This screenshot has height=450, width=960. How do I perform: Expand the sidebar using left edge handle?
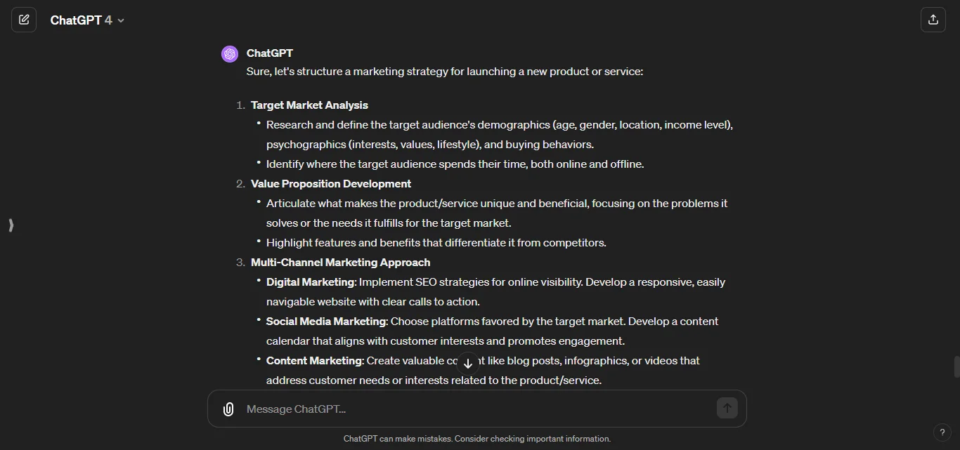tap(11, 225)
